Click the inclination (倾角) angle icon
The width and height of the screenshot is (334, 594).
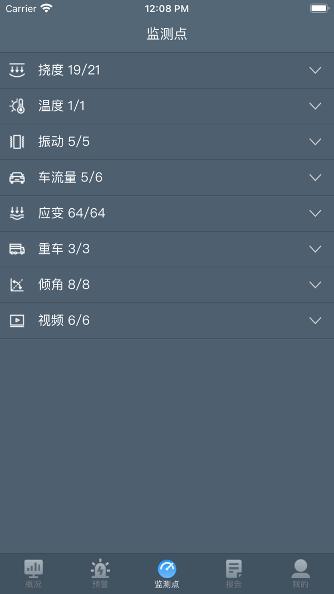click(17, 284)
